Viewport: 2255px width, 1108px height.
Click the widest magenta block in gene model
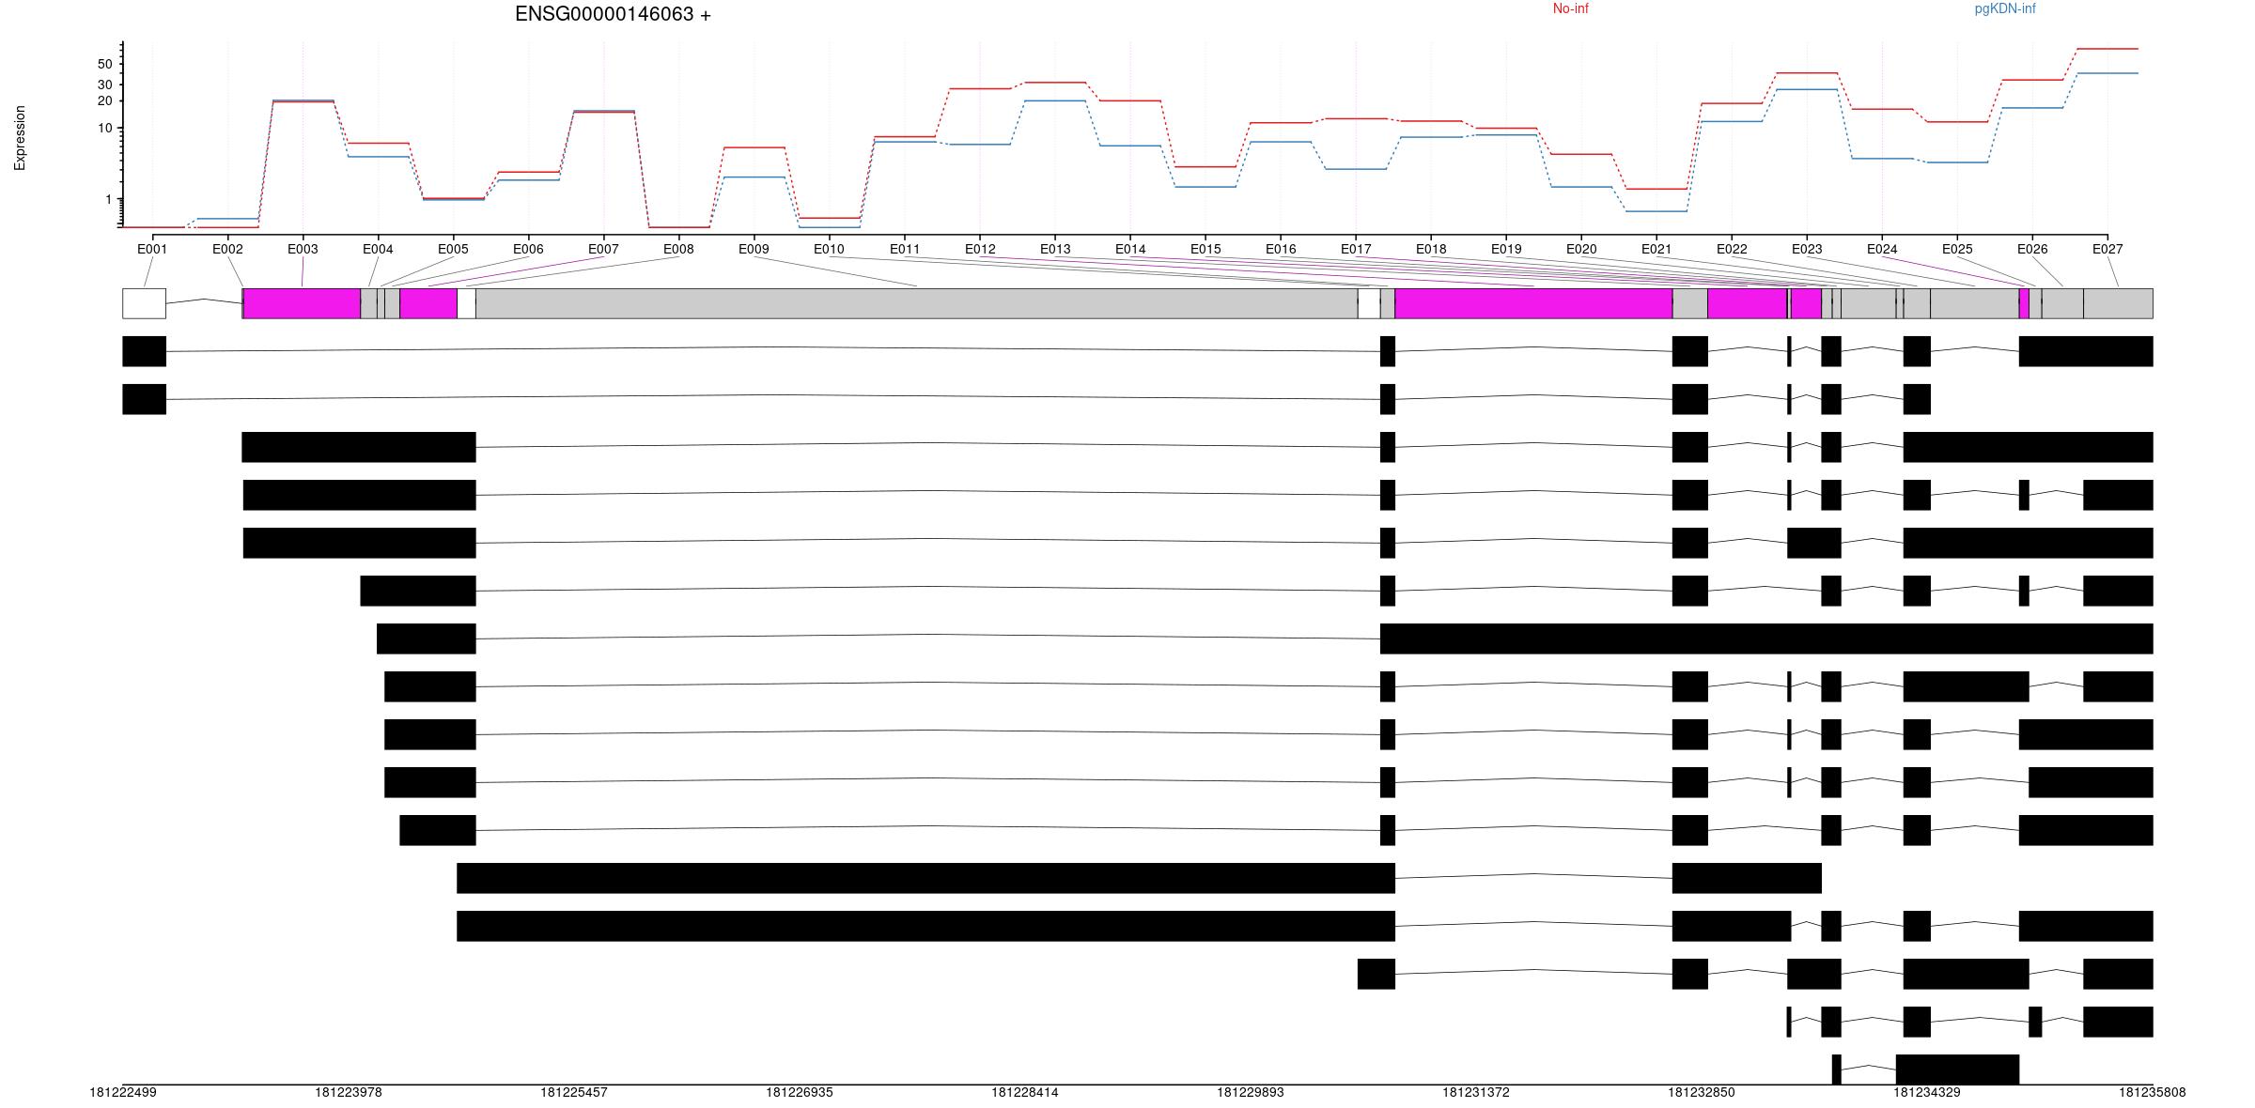(x=1533, y=303)
